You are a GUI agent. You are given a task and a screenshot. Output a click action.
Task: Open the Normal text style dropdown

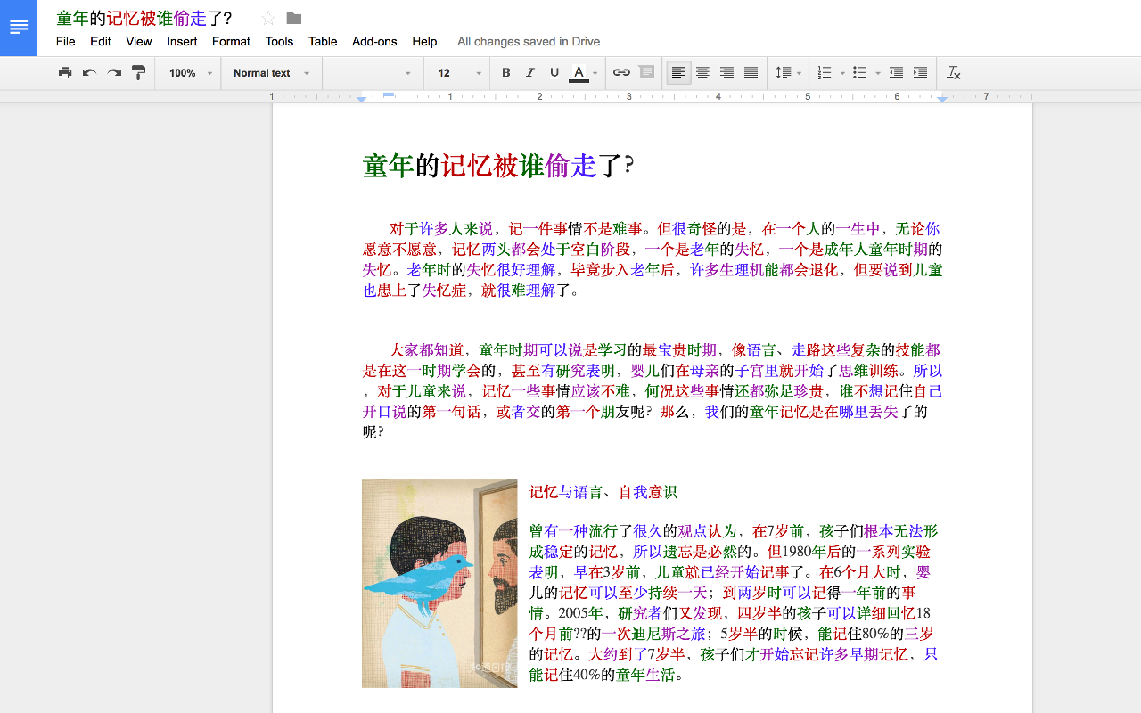click(x=270, y=72)
